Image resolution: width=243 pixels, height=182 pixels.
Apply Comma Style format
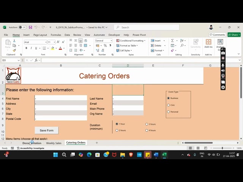pyautogui.click(x=110, y=45)
